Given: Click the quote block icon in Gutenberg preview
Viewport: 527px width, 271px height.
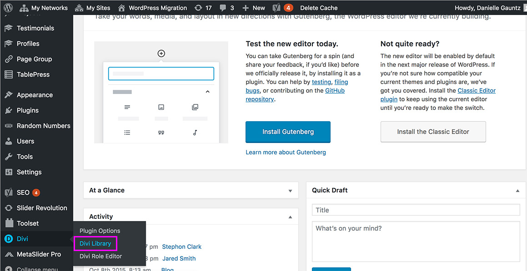Looking at the screenshot, I should click(161, 133).
